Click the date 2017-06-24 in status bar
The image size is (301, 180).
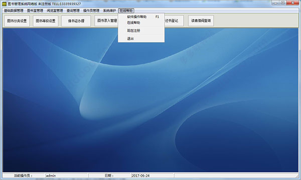152,175
